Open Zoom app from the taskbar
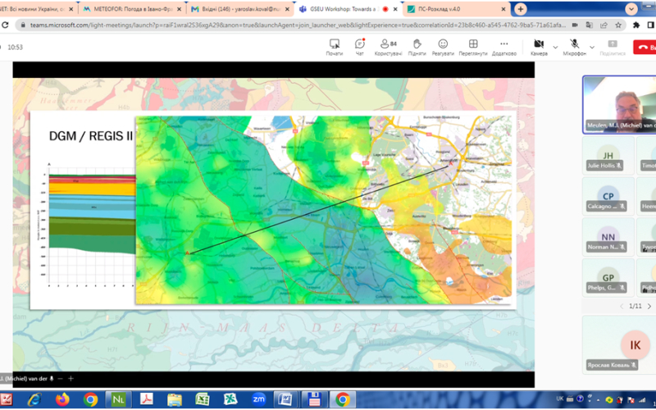Viewport: 656px width, 410px height. pos(258,399)
